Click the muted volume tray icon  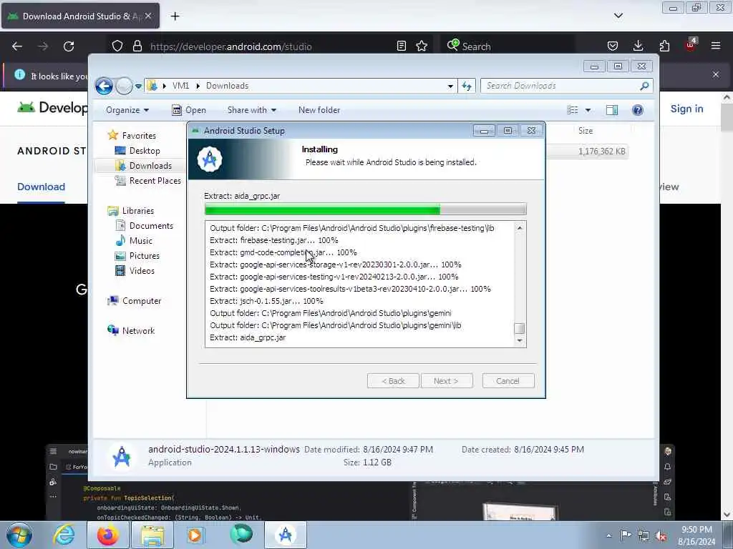[661, 535]
